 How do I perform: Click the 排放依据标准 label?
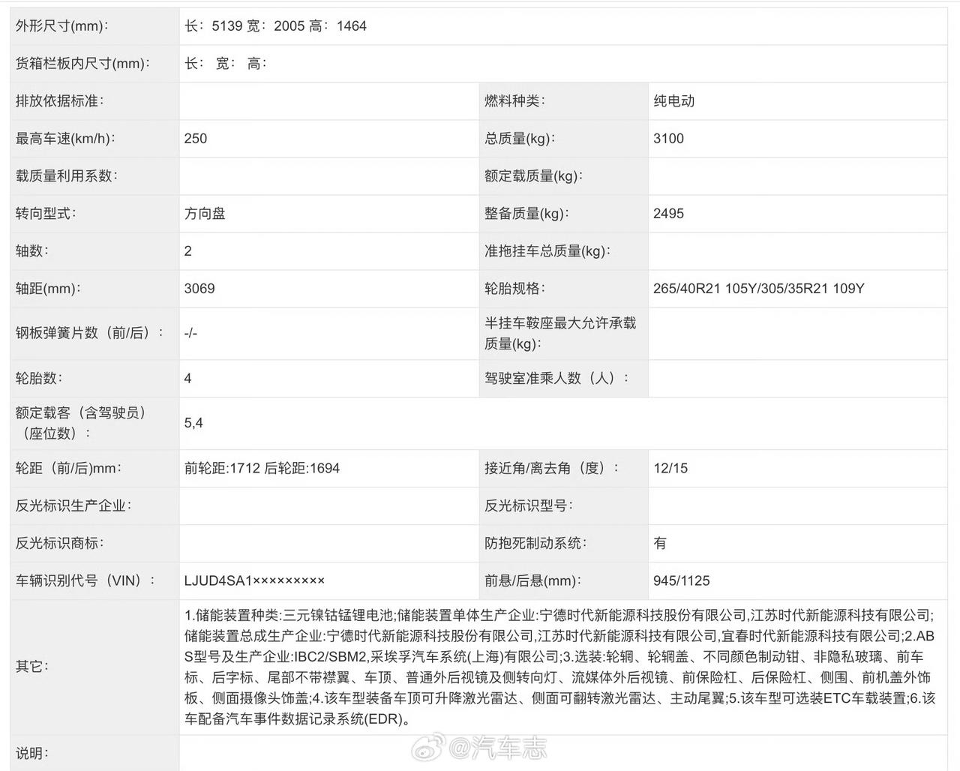click(60, 101)
